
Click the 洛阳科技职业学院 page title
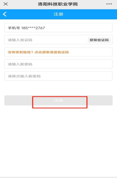[x=58, y=4]
